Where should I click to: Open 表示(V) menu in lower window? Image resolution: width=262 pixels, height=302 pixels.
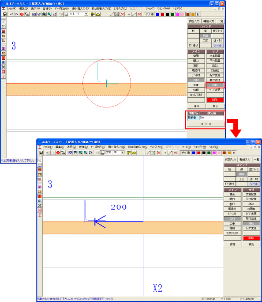(x=71, y=147)
